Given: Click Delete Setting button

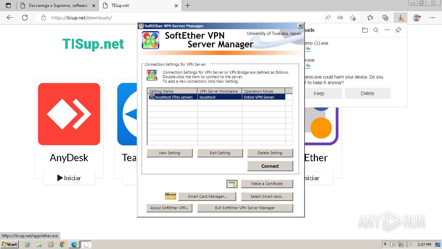Looking at the screenshot, I should (270, 153).
